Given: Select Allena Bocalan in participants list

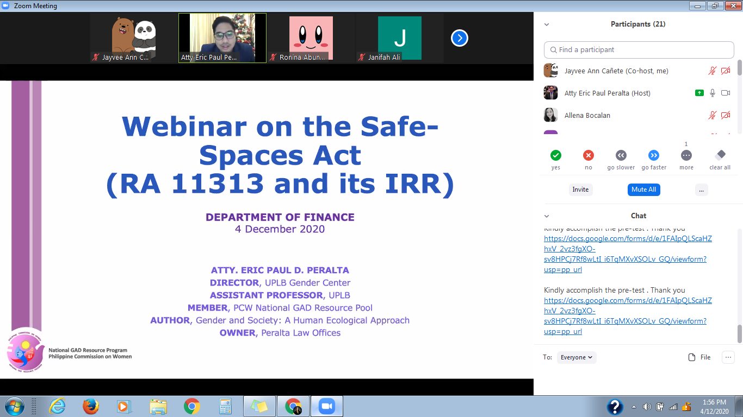Looking at the screenshot, I should click(639, 115).
